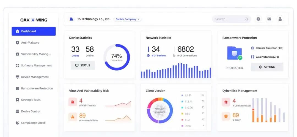
Task: Click the compromised house icon
Action: pos(226,102)
